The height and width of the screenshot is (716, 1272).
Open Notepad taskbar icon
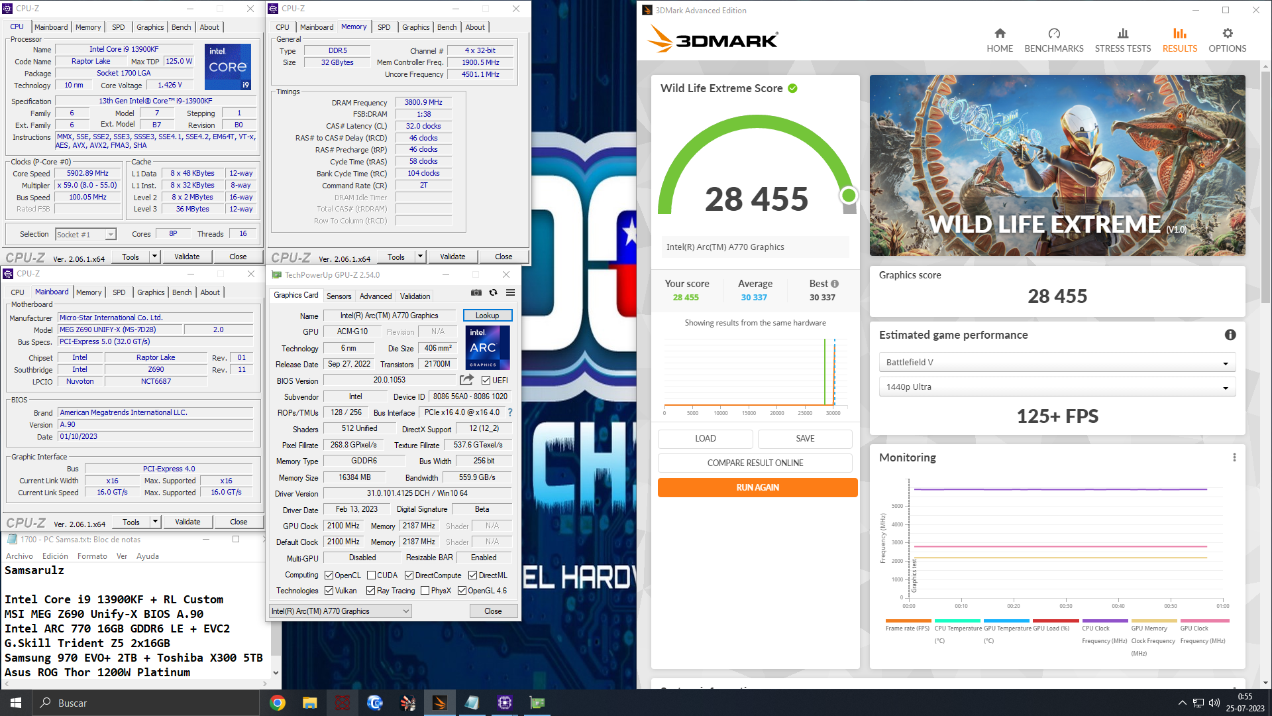[x=472, y=703]
